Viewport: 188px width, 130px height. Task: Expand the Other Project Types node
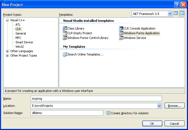click(7, 55)
